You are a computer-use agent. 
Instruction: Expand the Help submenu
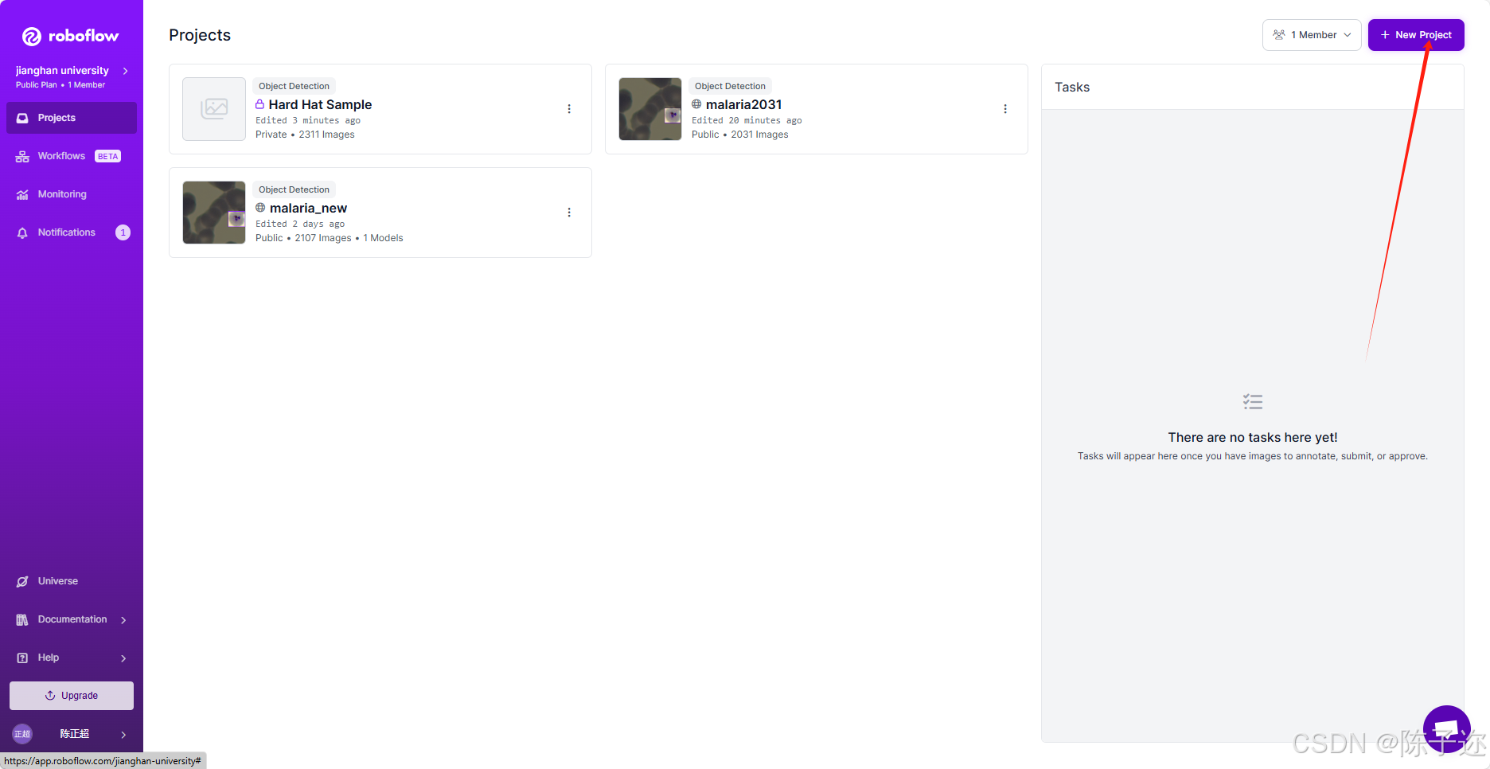72,658
